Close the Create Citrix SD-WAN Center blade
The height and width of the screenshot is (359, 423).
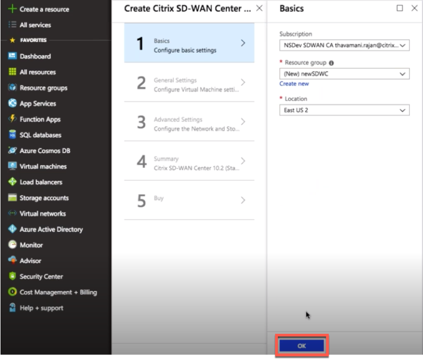tap(259, 8)
